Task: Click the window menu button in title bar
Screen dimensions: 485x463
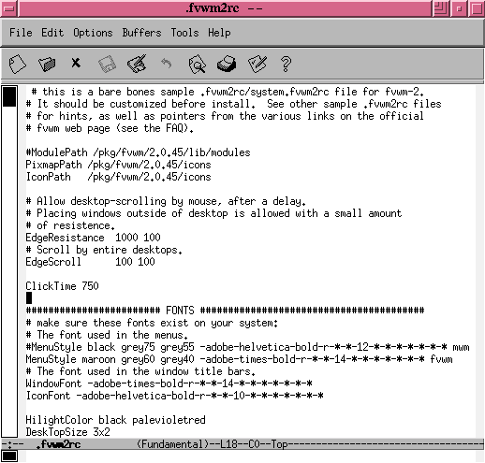Action: 9,8
